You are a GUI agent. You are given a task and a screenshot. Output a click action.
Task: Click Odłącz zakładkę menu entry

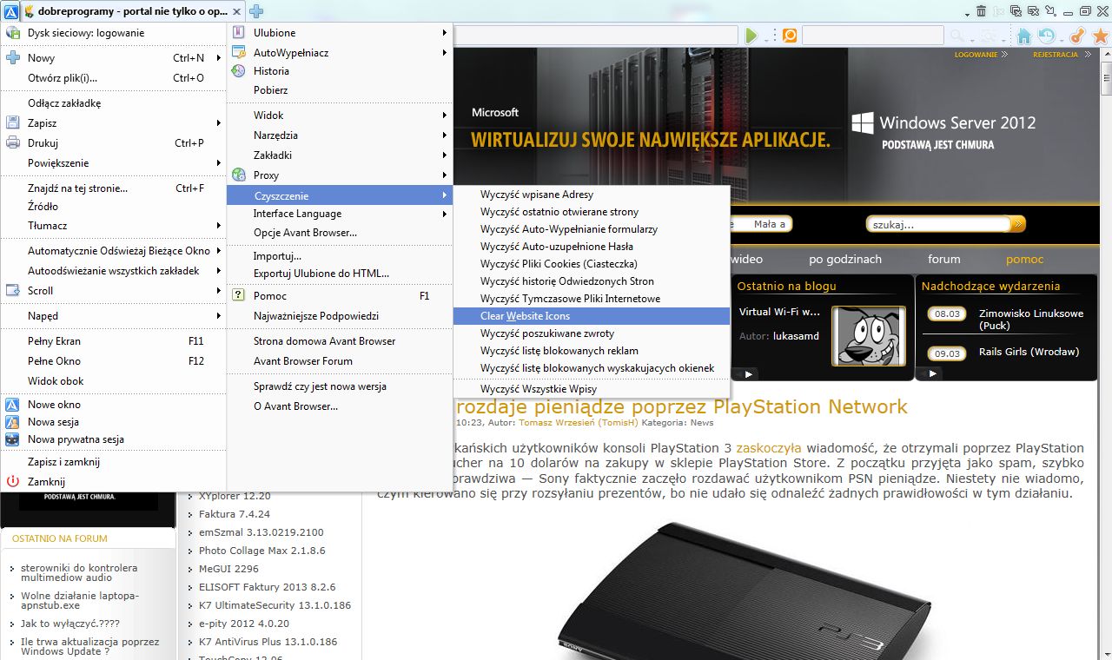click(x=113, y=103)
